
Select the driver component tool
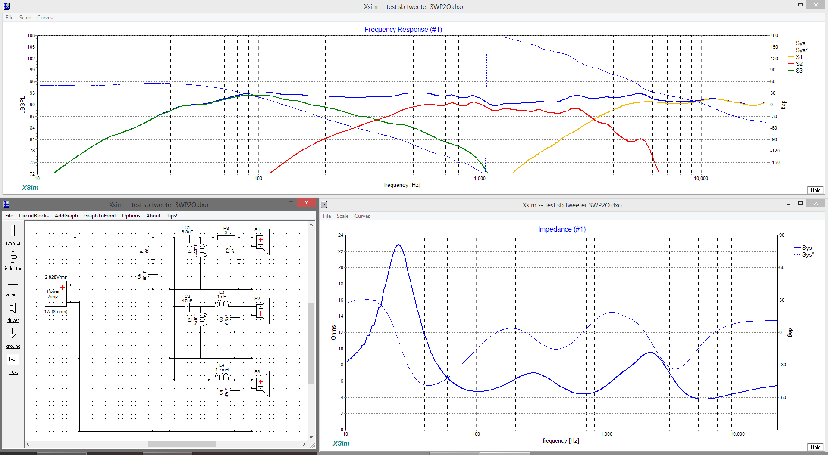pos(13,312)
